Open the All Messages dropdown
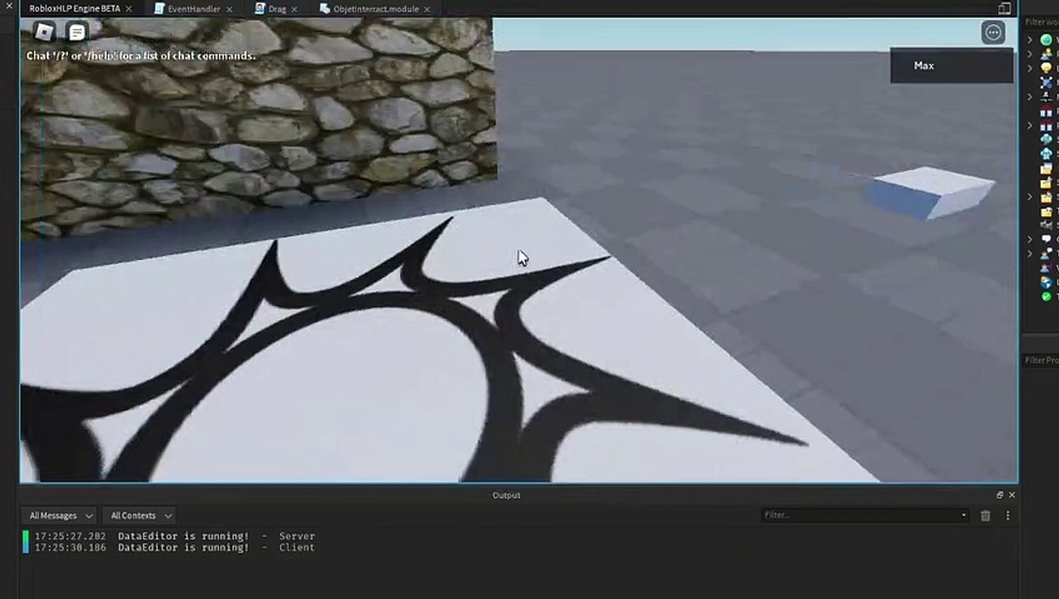Screen dimensions: 1059x599 [x=58, y=516]
